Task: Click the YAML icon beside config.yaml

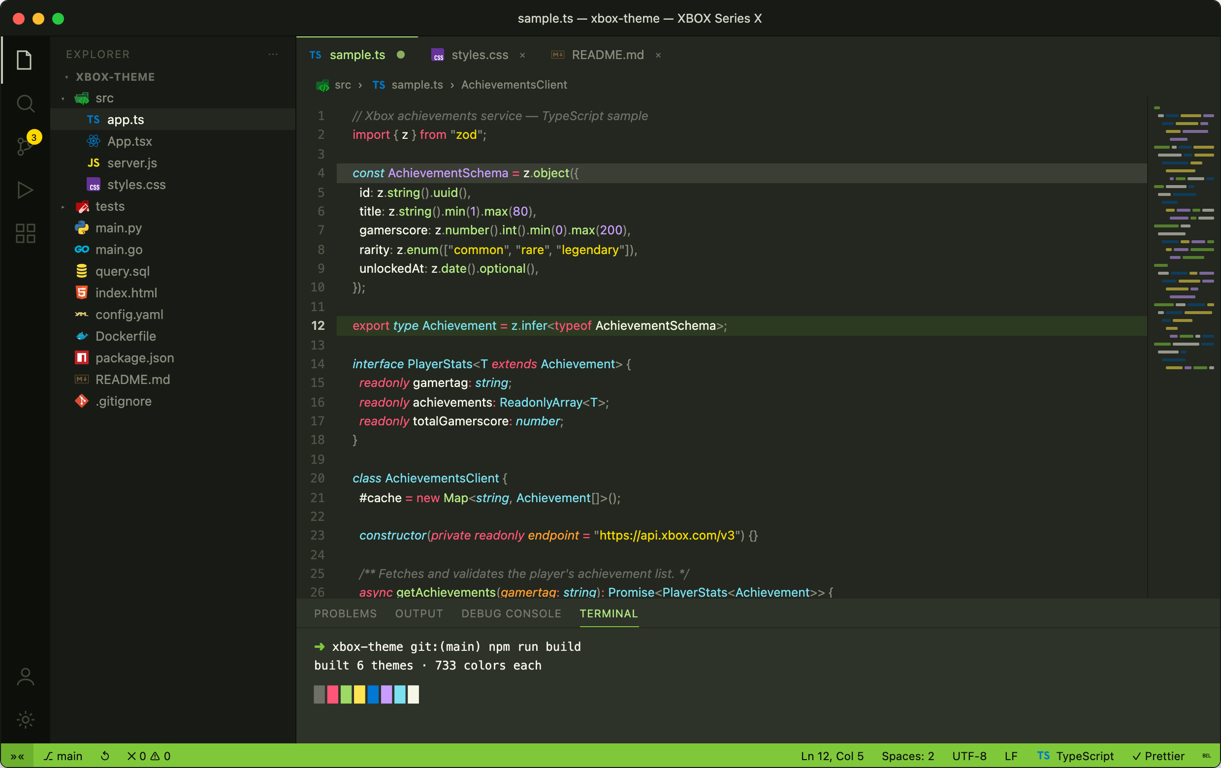Action: point(82,314)
